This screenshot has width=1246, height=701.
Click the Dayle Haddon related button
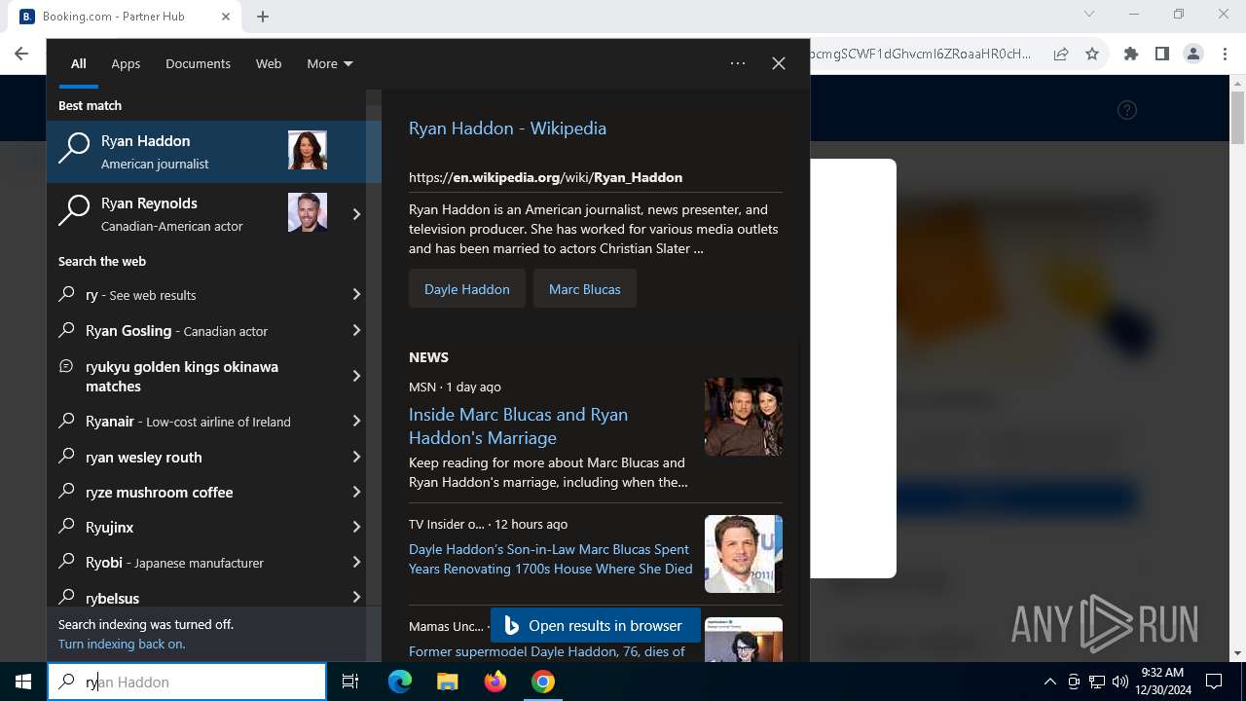(x=466, y=289)
